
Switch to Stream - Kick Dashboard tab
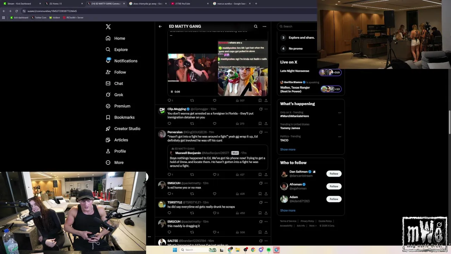tap(21, 4)
